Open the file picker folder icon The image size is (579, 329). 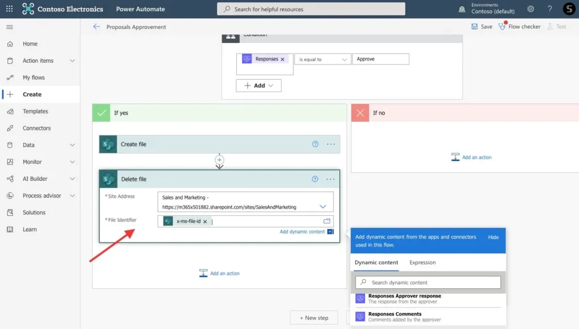pyautogui.click(x=327, y=221)
